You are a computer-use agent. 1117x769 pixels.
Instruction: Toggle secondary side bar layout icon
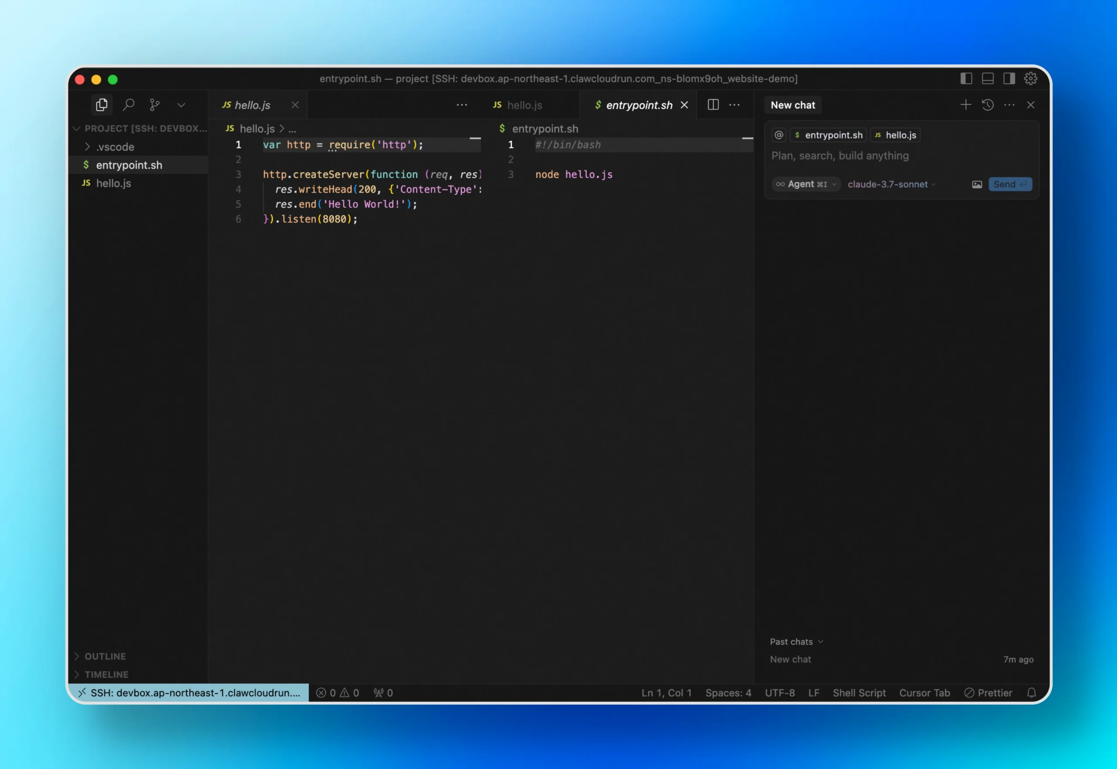pos(1009,79)
